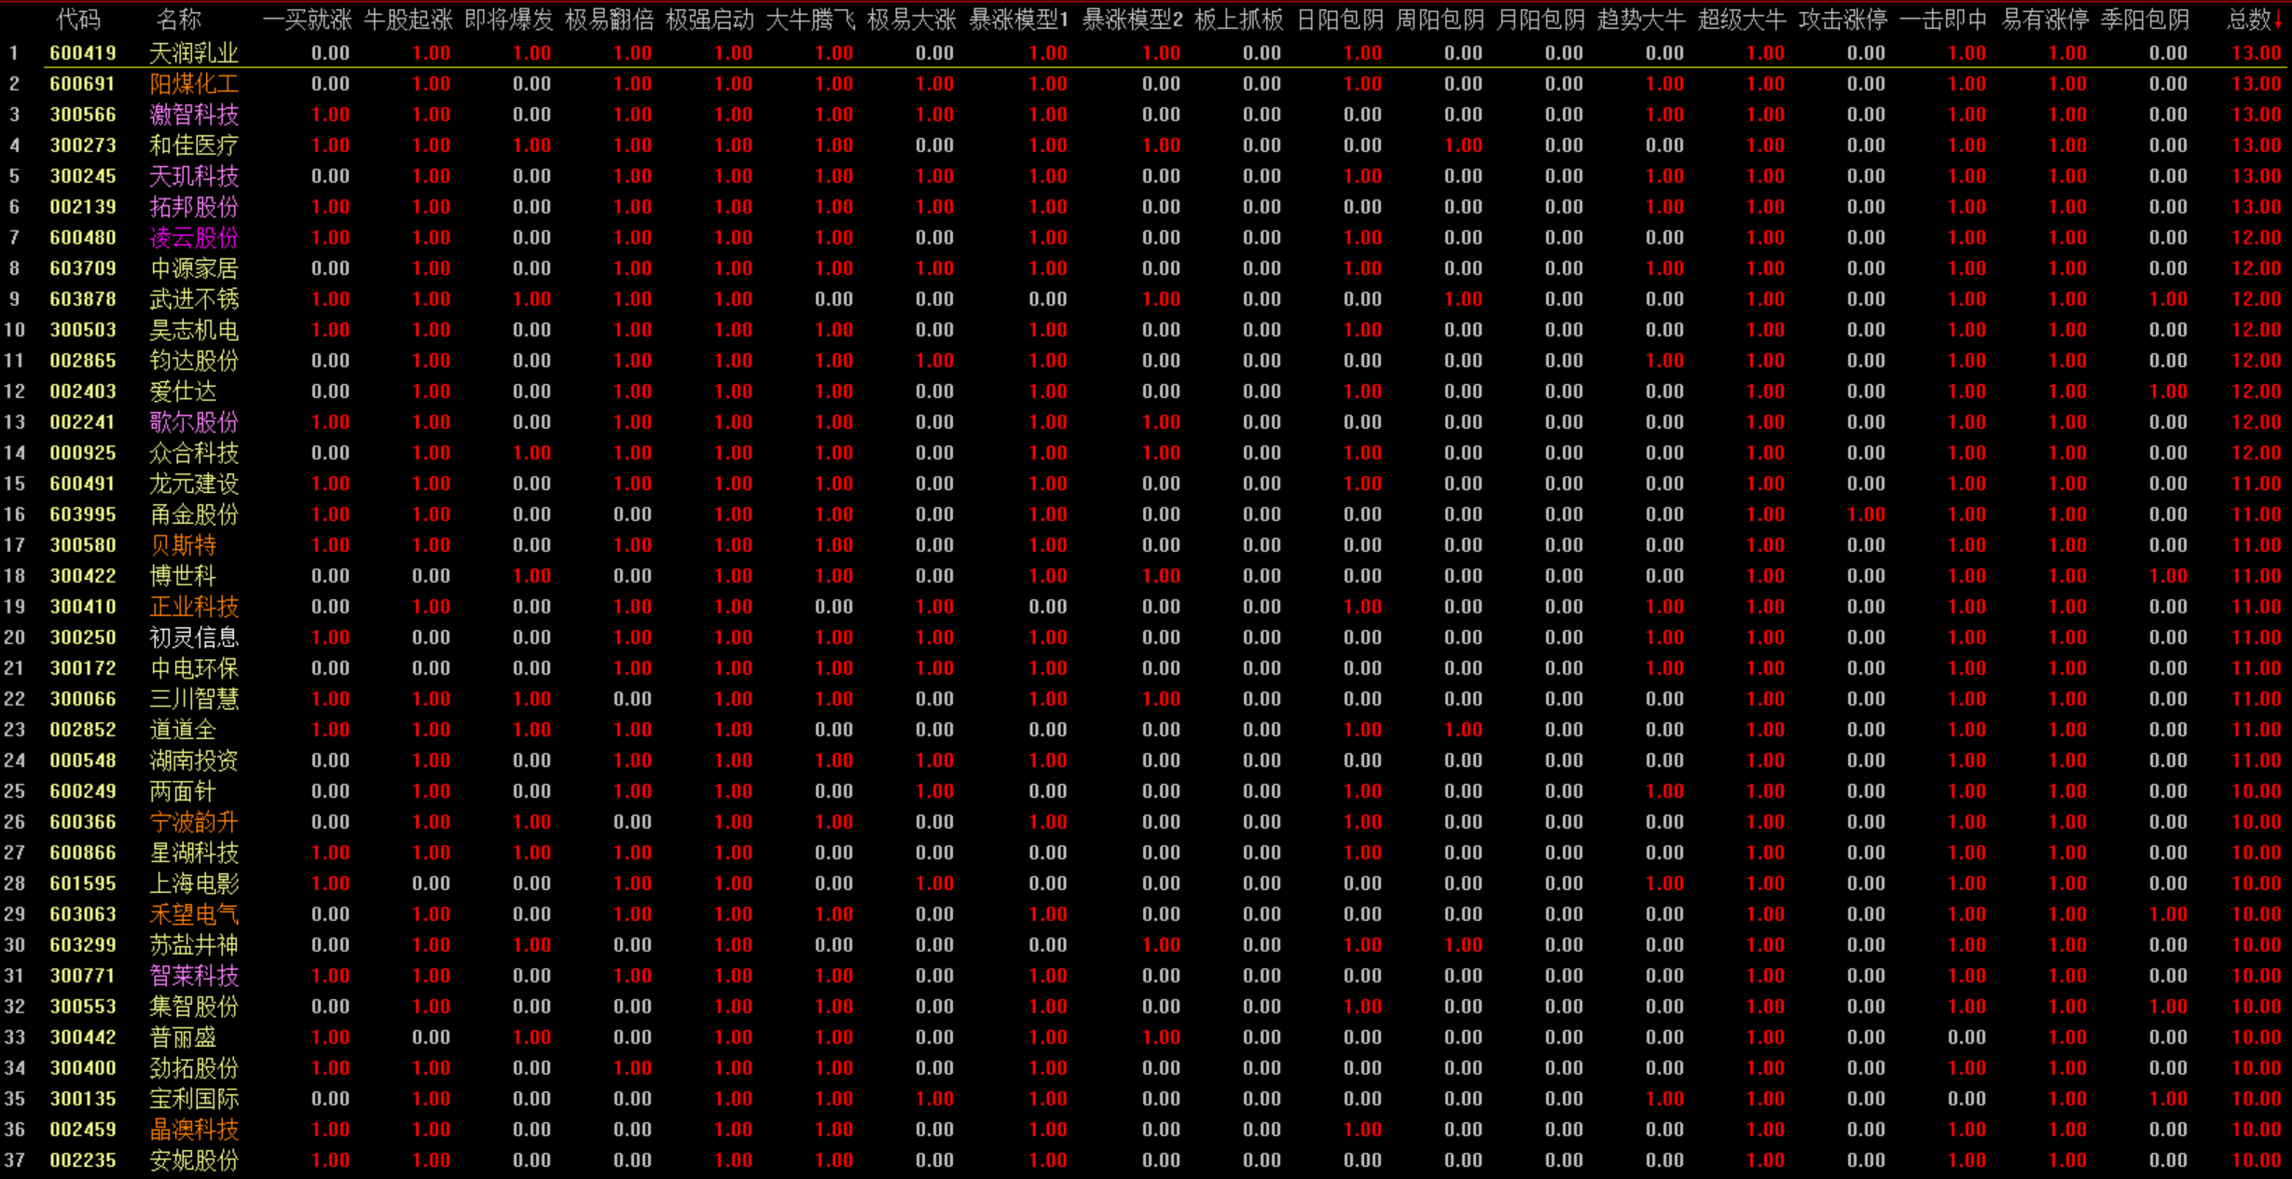
Task: Sort by the 即将爆发 column header
Action: [x=508, y=20]
